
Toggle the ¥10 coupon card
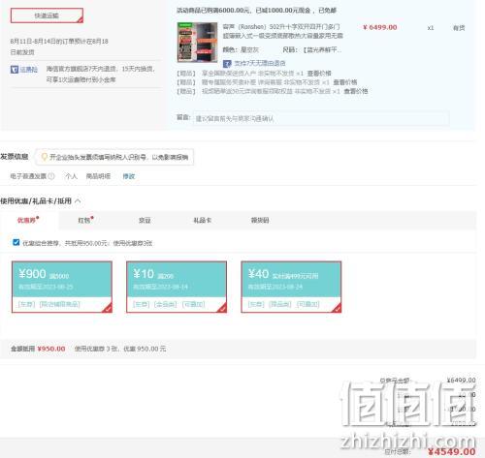(x=177, y=287)
